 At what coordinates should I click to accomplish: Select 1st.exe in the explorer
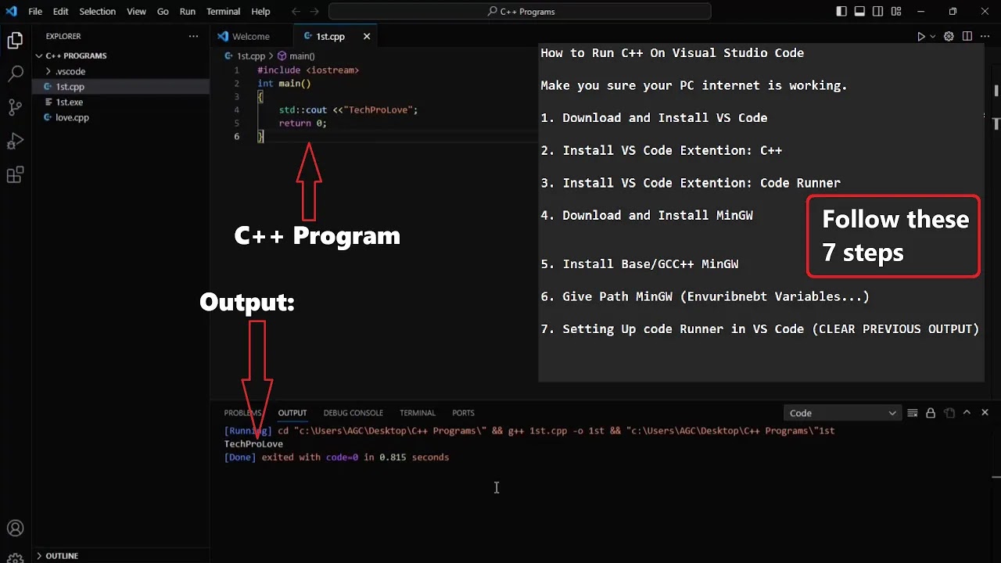120,102
